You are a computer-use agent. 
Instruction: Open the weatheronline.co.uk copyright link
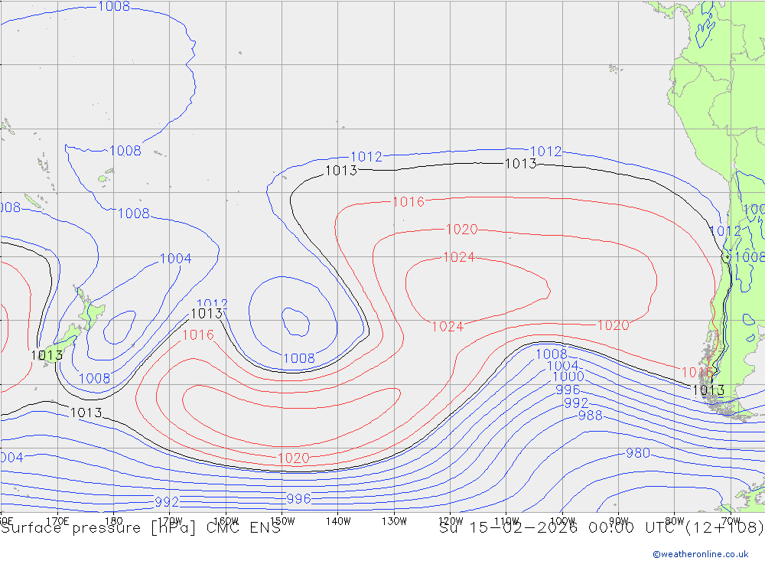click(701, 554)
